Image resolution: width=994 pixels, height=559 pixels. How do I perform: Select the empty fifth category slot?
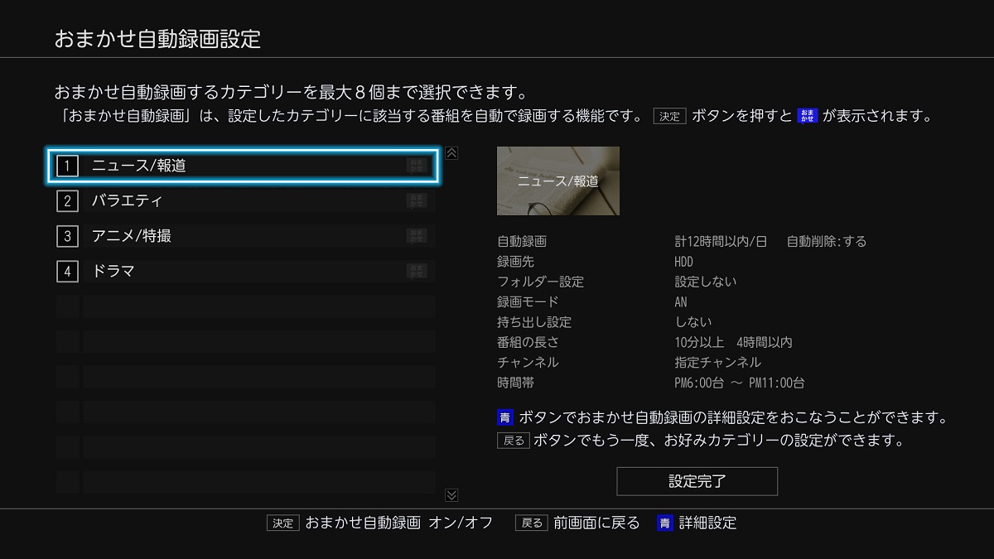pyautogui.click(x=245, y=306)
